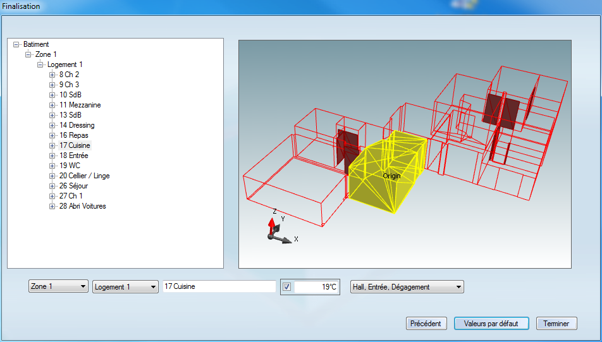Expand the 14 Dressing node
Screen dimensions: 602x342
[52, 126]
